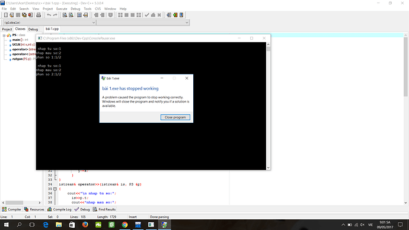Click the class browser horizontal scrollbar
This screenshot has width=409, height=230.
coord(21,203)
